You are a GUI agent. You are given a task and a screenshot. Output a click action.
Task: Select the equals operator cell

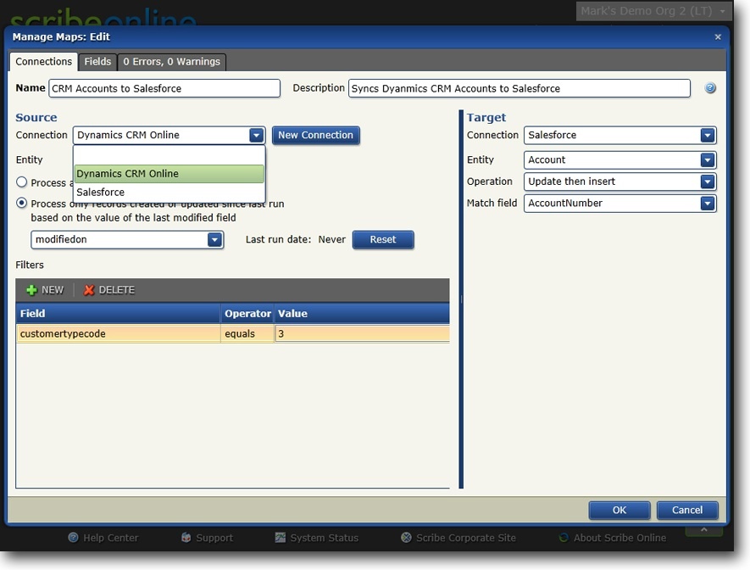pyautogui.click(x=247, y=333)
